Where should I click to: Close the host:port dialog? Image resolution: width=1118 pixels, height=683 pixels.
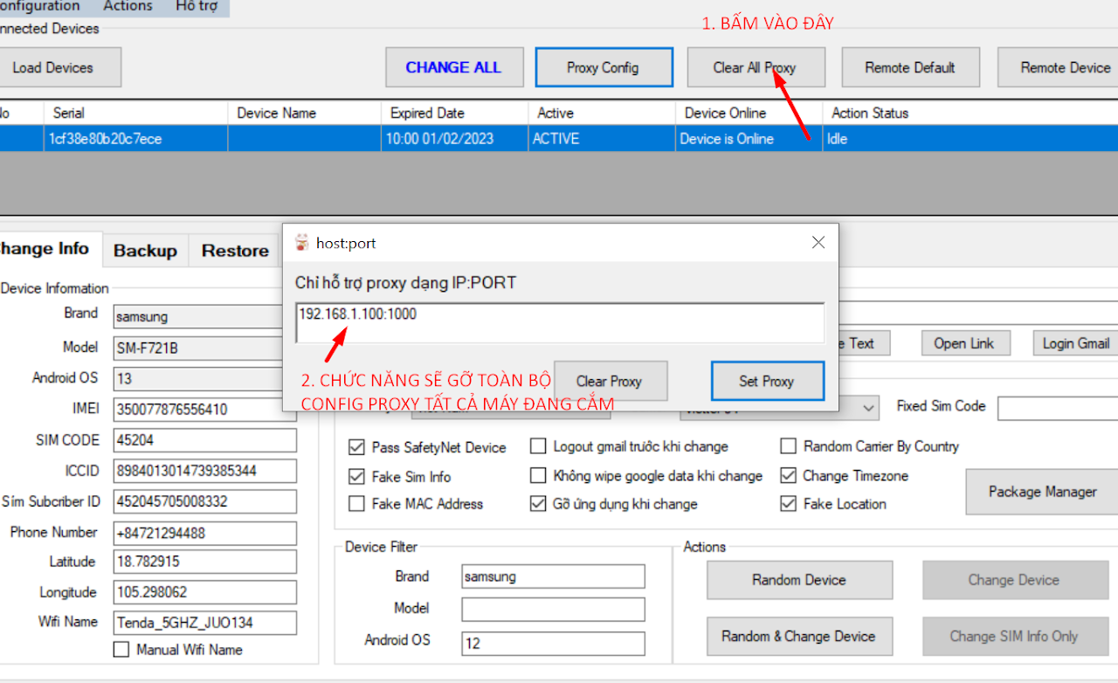tap(818, 243)
